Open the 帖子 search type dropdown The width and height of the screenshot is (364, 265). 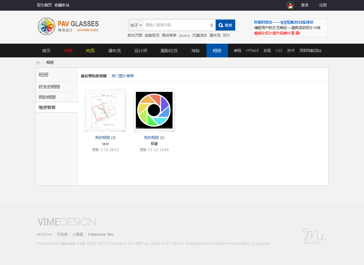[x=136, y=25]
